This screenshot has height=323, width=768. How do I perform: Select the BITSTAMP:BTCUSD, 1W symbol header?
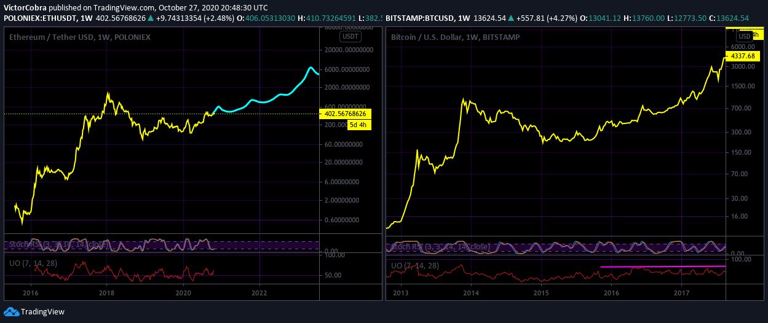coord(428,18)
